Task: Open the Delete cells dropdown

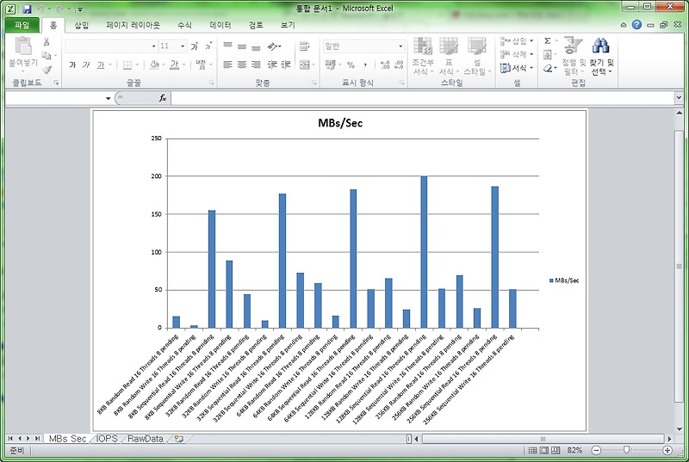Action: tap(531, 54)
